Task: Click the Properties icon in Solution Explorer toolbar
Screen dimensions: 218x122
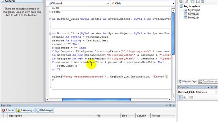Action: (181, 1)
